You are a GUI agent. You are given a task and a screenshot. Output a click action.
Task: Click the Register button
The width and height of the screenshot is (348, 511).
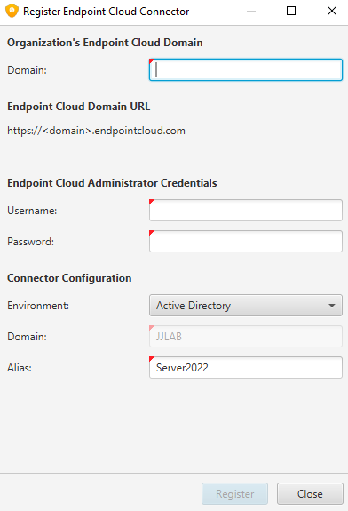point(234,494)
